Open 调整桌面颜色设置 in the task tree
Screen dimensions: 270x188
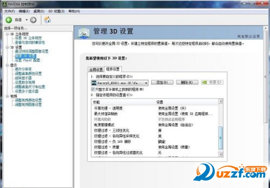point(28,74)
